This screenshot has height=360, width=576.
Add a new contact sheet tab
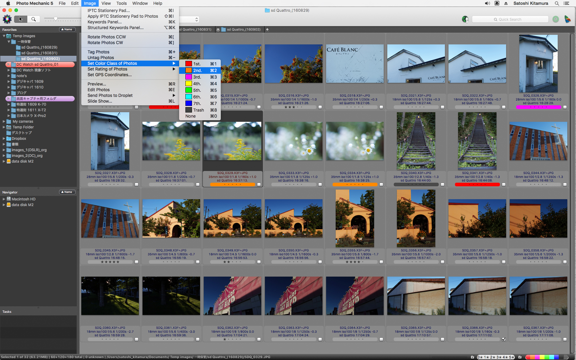(267, 29)
